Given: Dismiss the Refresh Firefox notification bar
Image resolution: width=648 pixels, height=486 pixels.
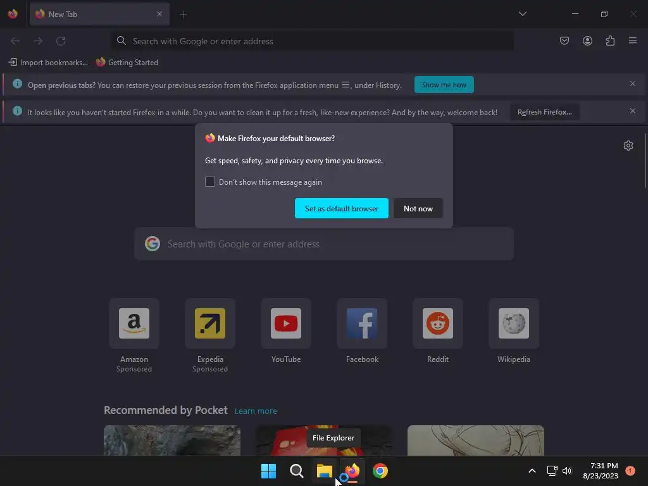Looking at the screenshot, I should pyautogui.click(x=632, y=111).
